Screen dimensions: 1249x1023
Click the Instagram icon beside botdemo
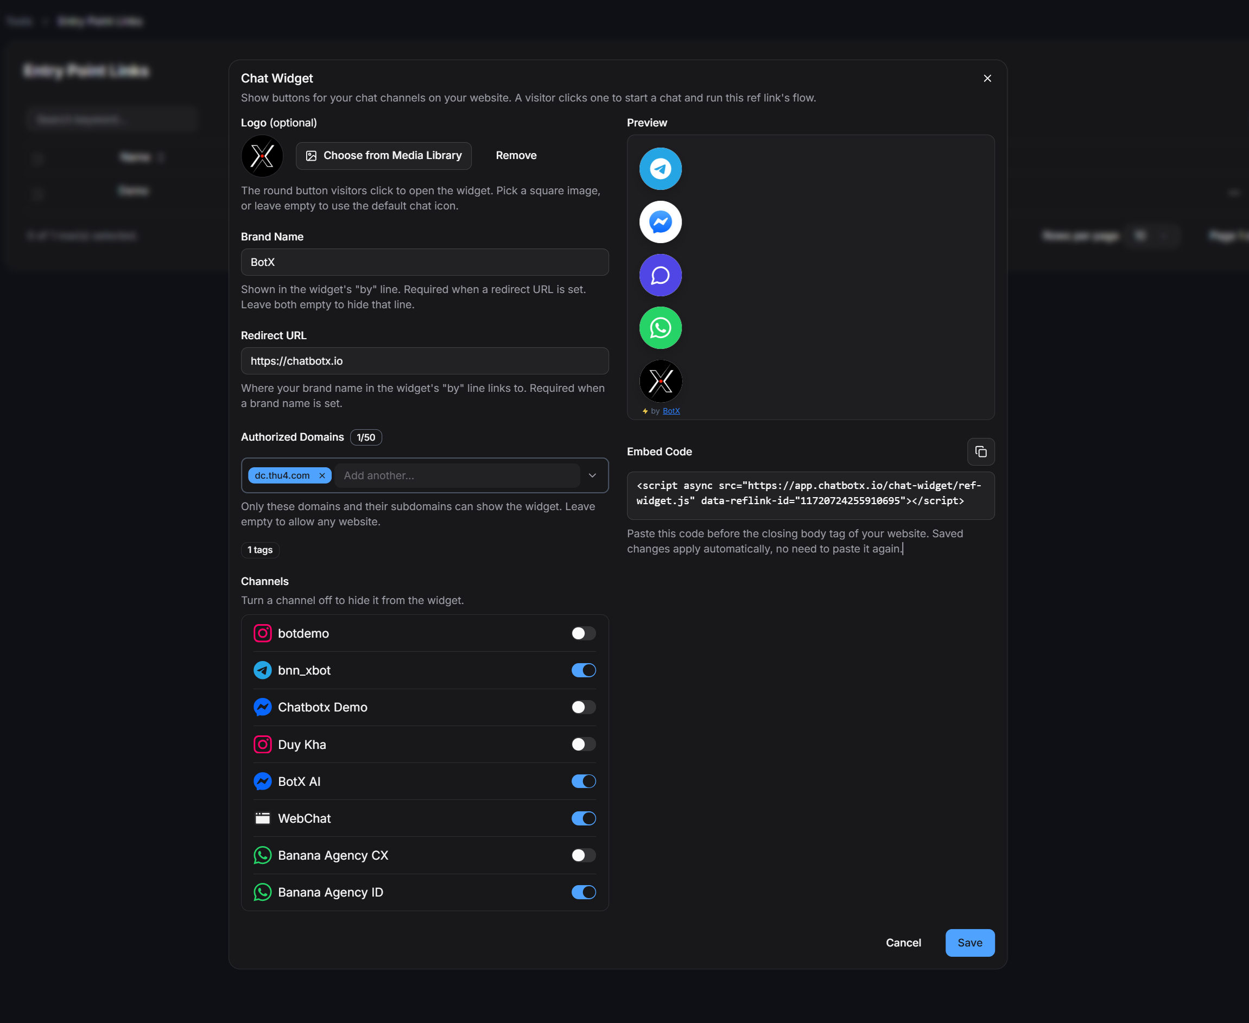[x=262, y=633]
